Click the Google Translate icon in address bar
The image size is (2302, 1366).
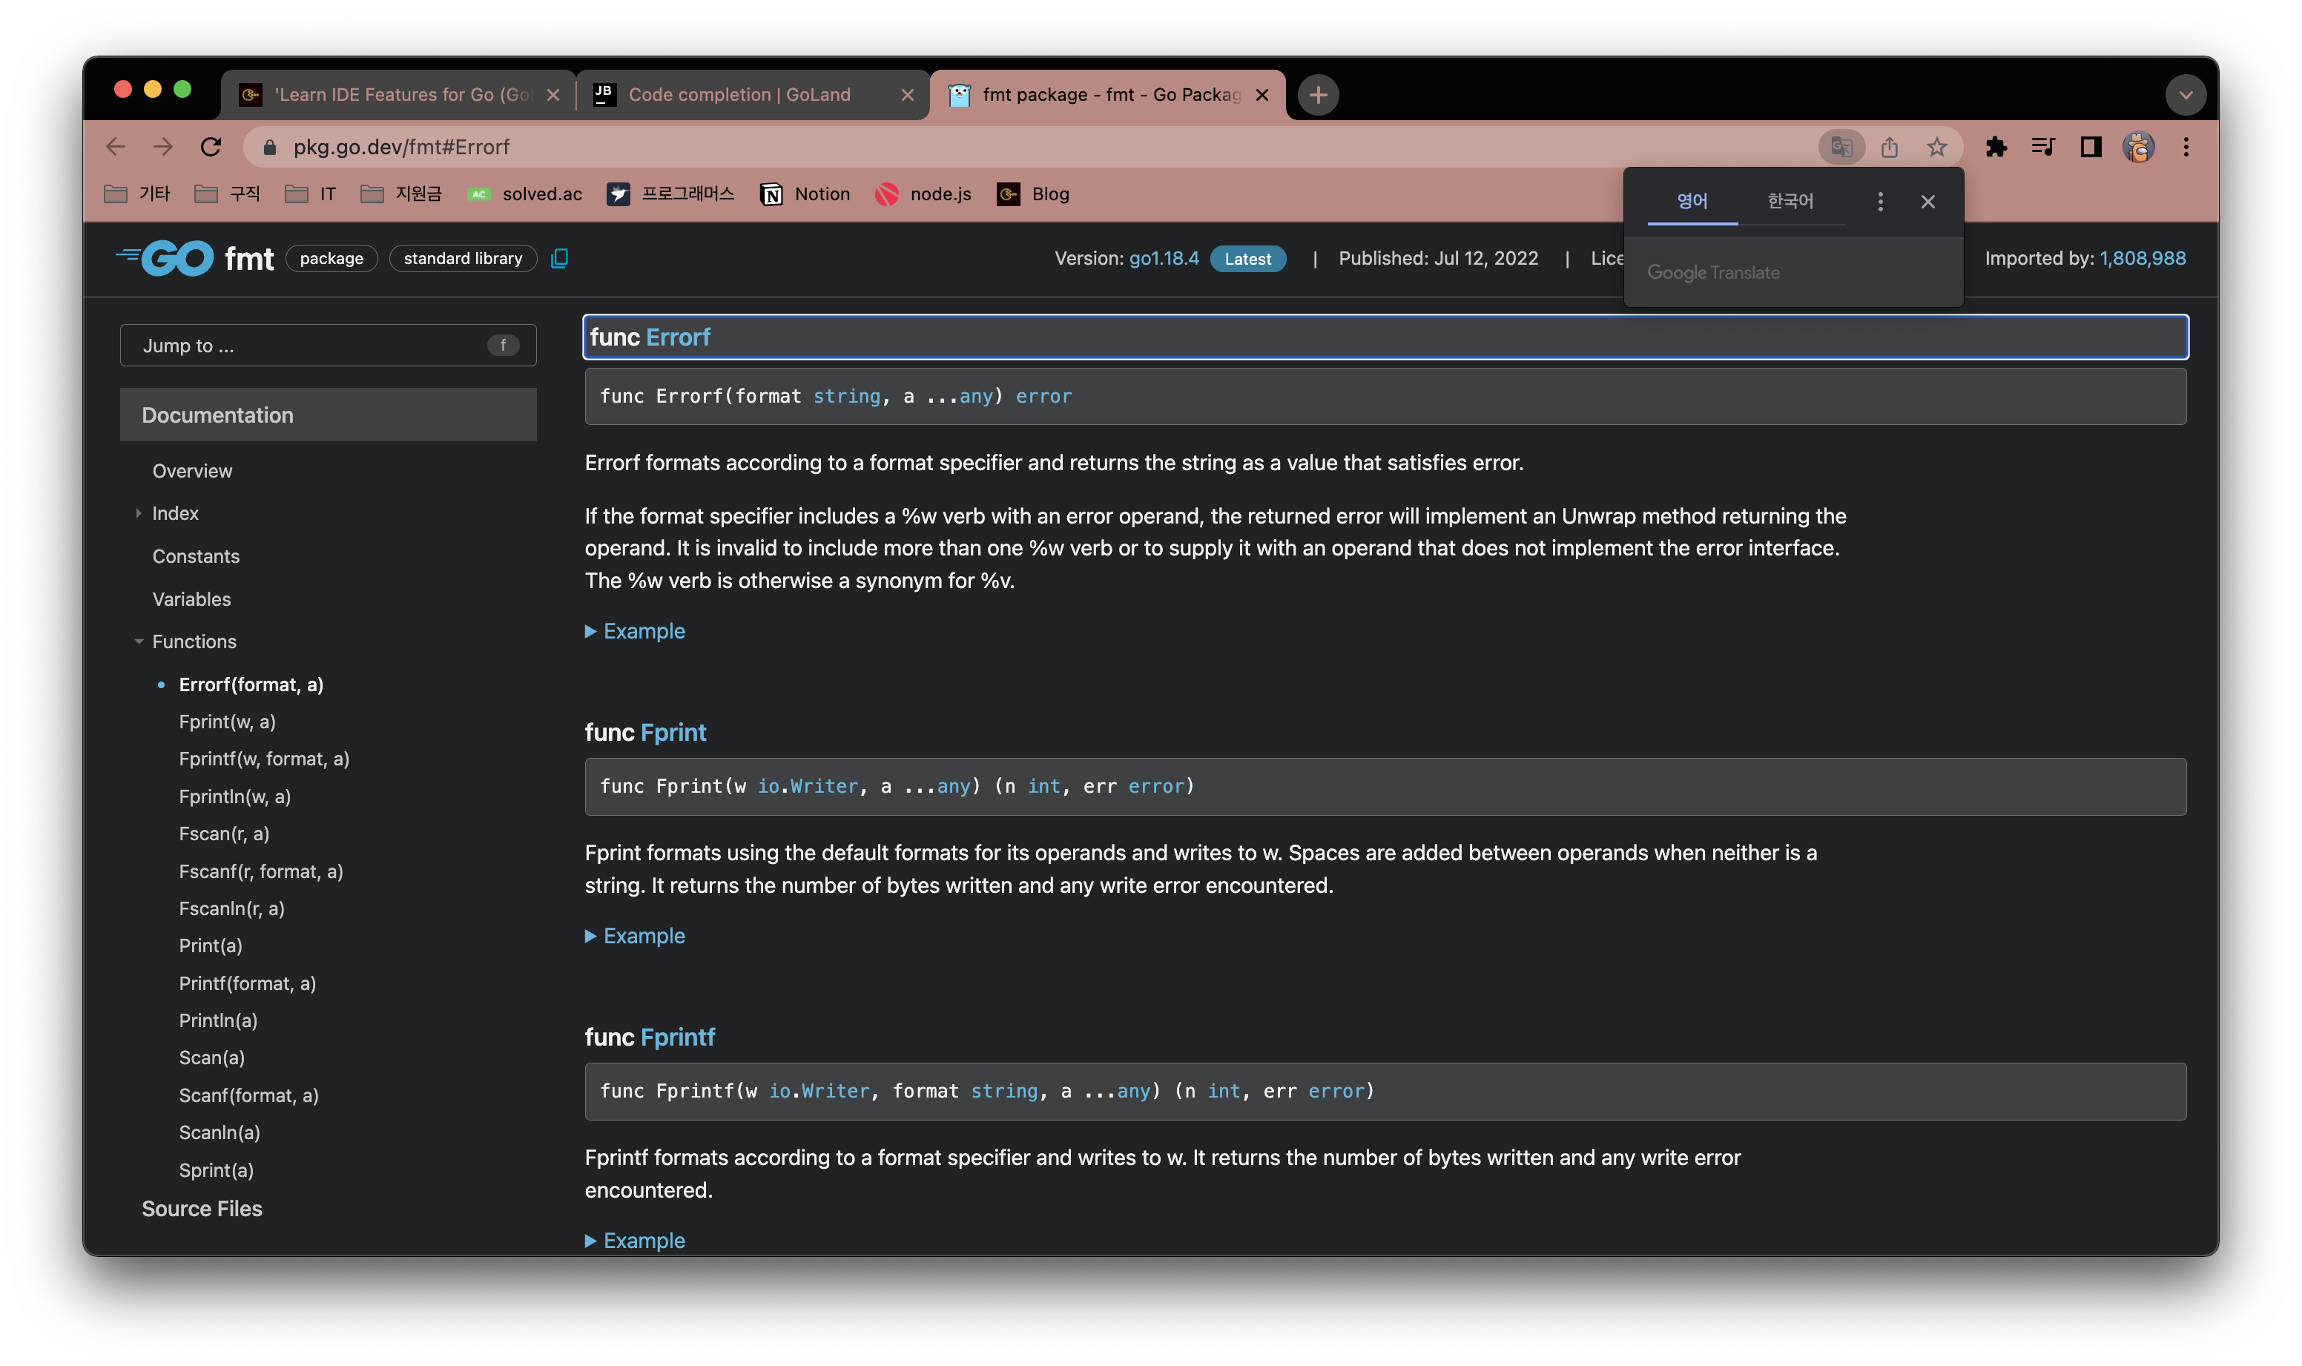tap(1841, 146)
